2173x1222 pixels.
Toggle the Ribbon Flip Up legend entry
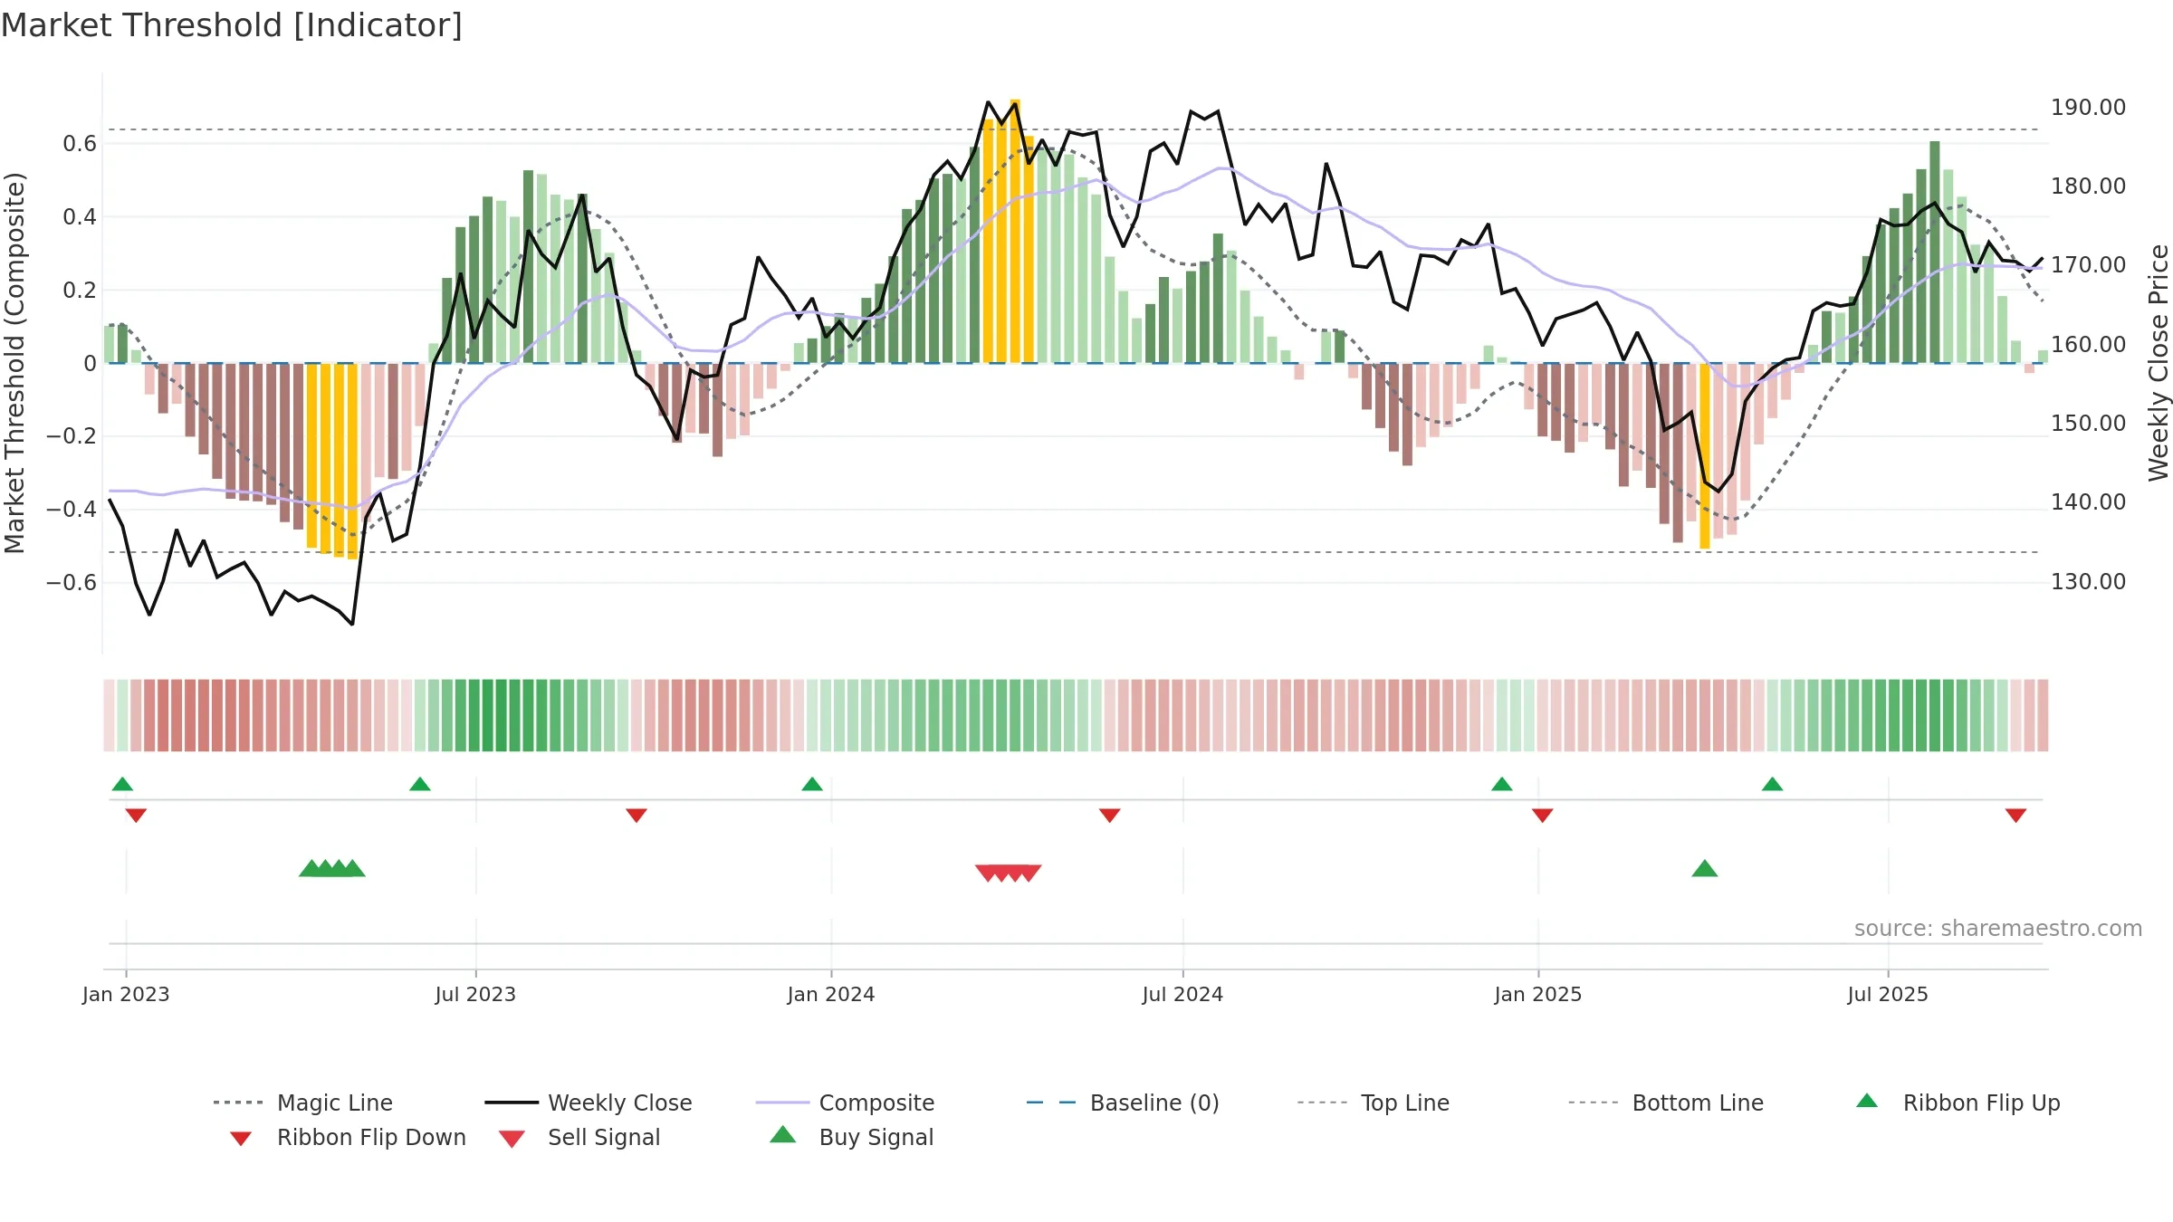(x=1958, y=1103)
